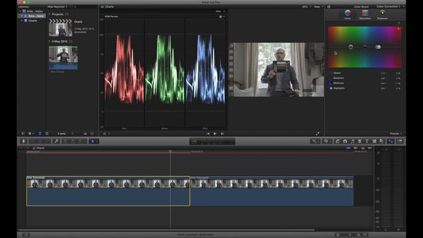Open the Music and Sound browser
Image resolution: width=423 pixels, height=238 pixels.
coord(352,141)
